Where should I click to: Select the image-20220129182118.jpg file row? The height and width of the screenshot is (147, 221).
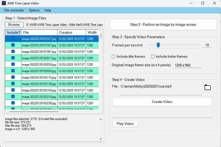coord(39,77)
